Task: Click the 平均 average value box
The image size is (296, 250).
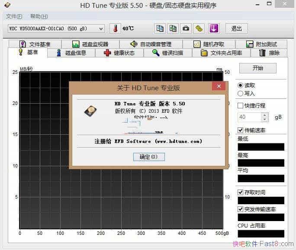Action: point(261,178)
